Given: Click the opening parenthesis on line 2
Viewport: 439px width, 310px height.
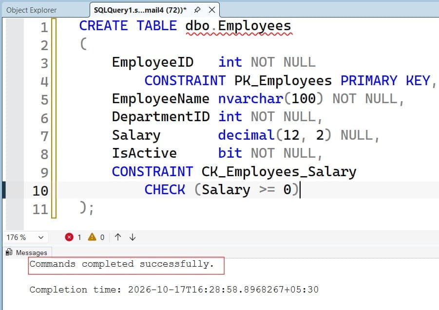Looking at the screenshot, I should (x=83, y=44).
